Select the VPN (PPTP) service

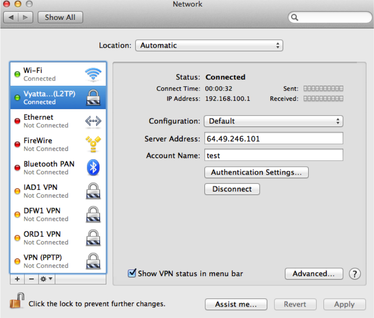pos(58,261)
